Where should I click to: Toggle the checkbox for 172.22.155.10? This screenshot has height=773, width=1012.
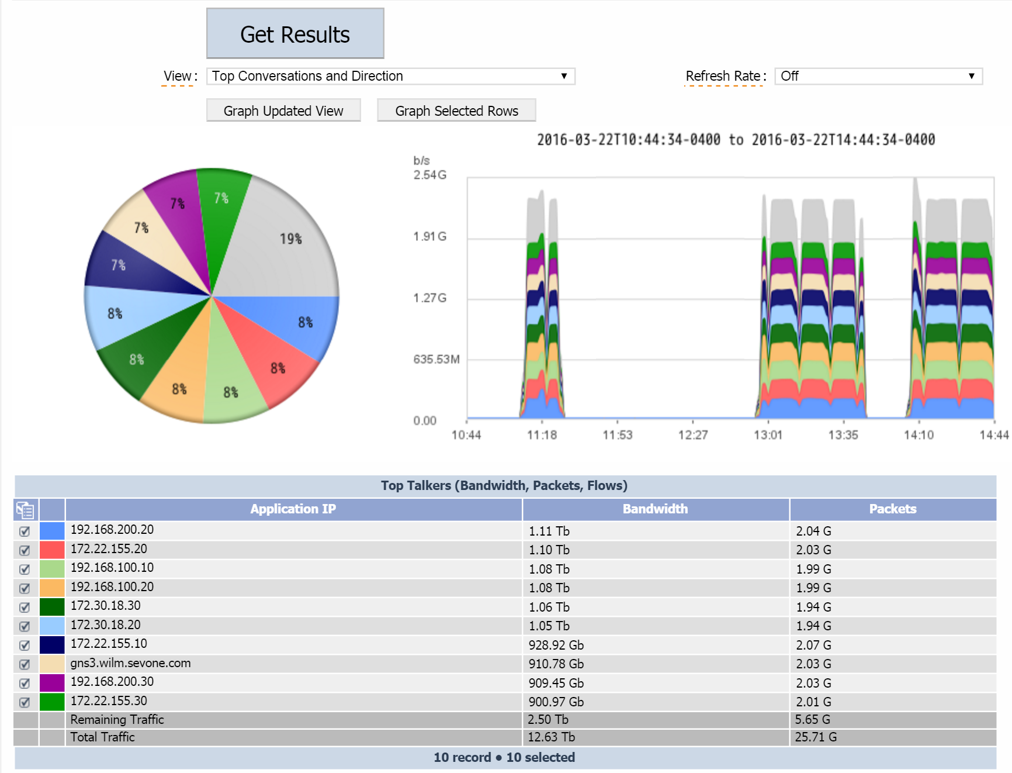25,646
